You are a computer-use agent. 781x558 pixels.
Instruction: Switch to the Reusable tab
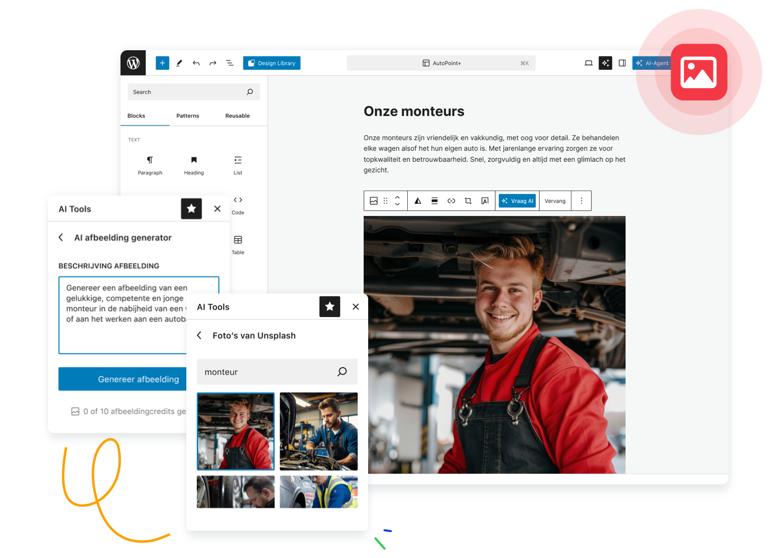pos(237,116)
